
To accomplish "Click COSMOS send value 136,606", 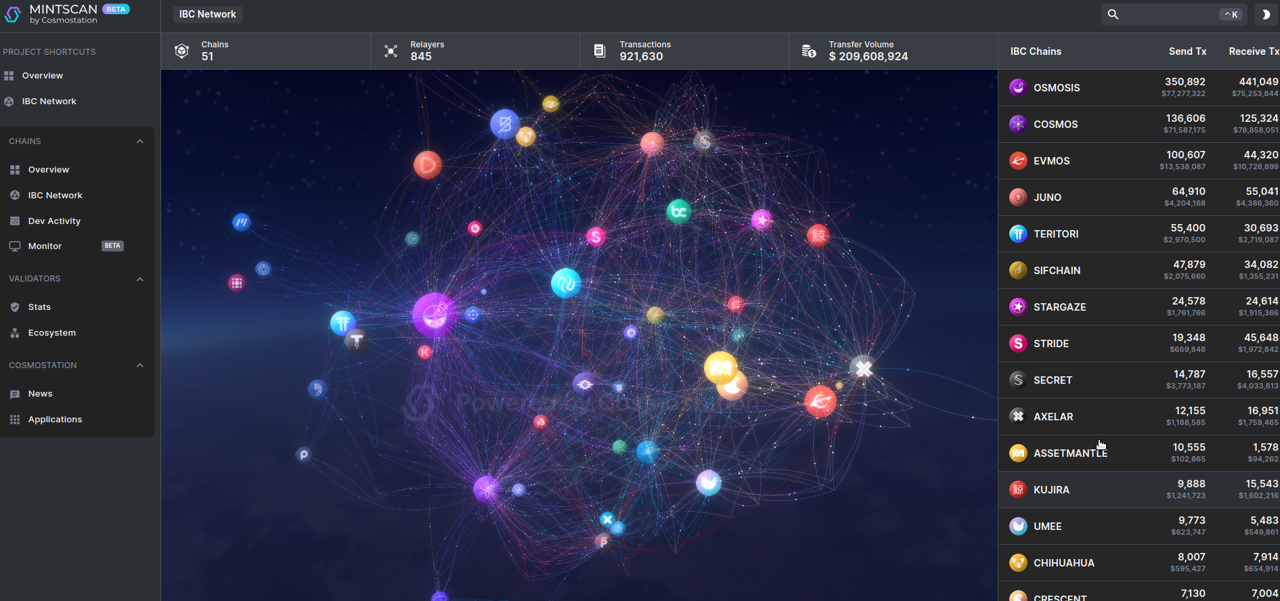I will click(x=1185, y=118).
